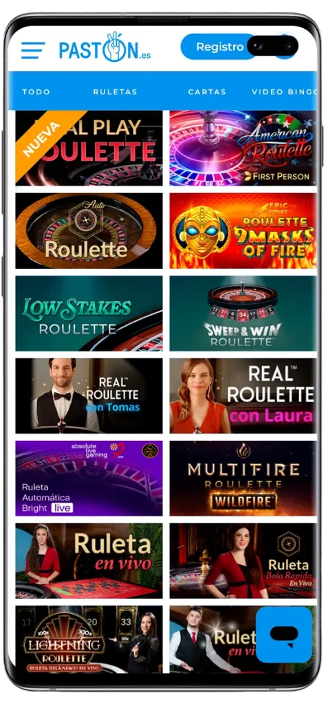The width and height of the screenshot is (328, 704).
Task: Select the TODO category tab
Action: coord(36,91)
